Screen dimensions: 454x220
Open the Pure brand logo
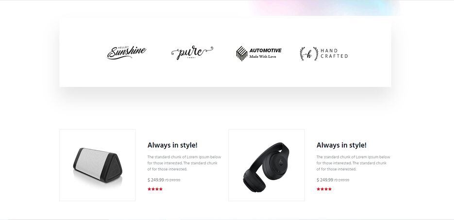tap(192, 53)
